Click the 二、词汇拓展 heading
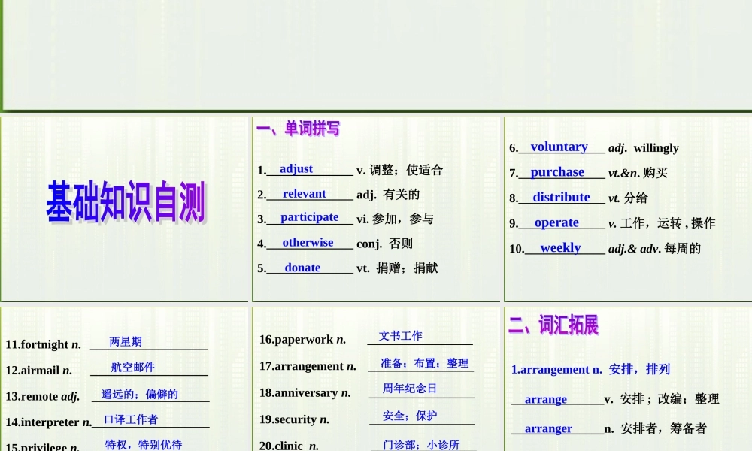752x451 pixels. point(553,325)
